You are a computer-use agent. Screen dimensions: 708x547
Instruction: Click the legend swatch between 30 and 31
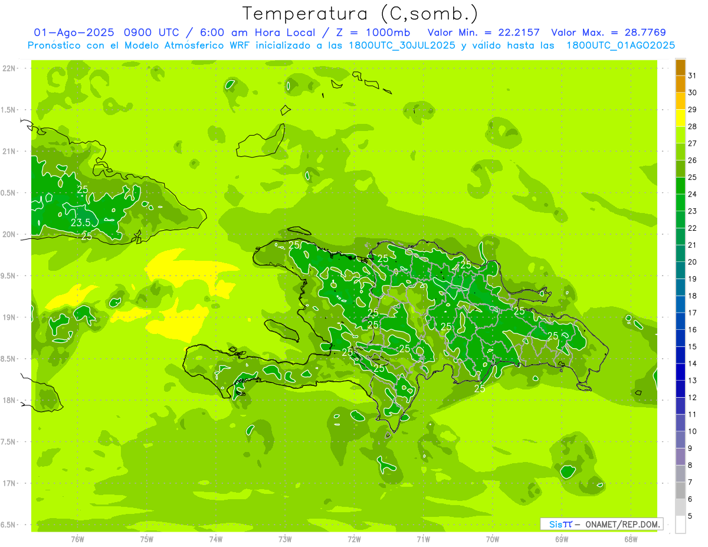tap(680, 84)
